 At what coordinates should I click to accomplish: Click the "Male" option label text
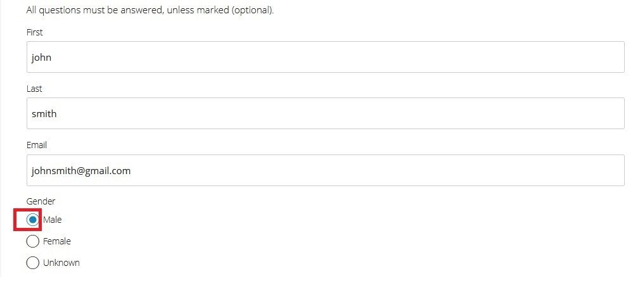point(53,220)
